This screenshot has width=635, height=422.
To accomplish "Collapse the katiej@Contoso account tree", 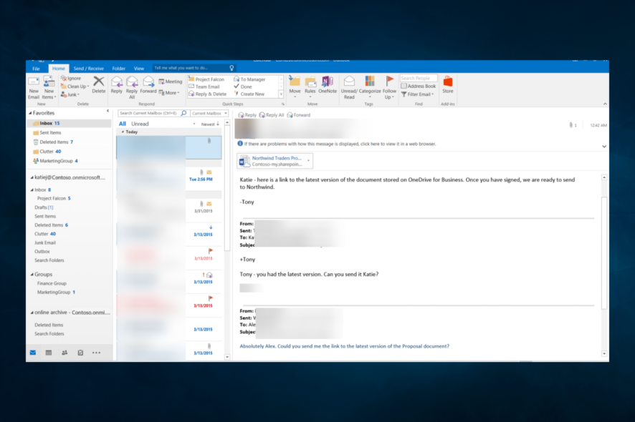I will click(32, 177).
